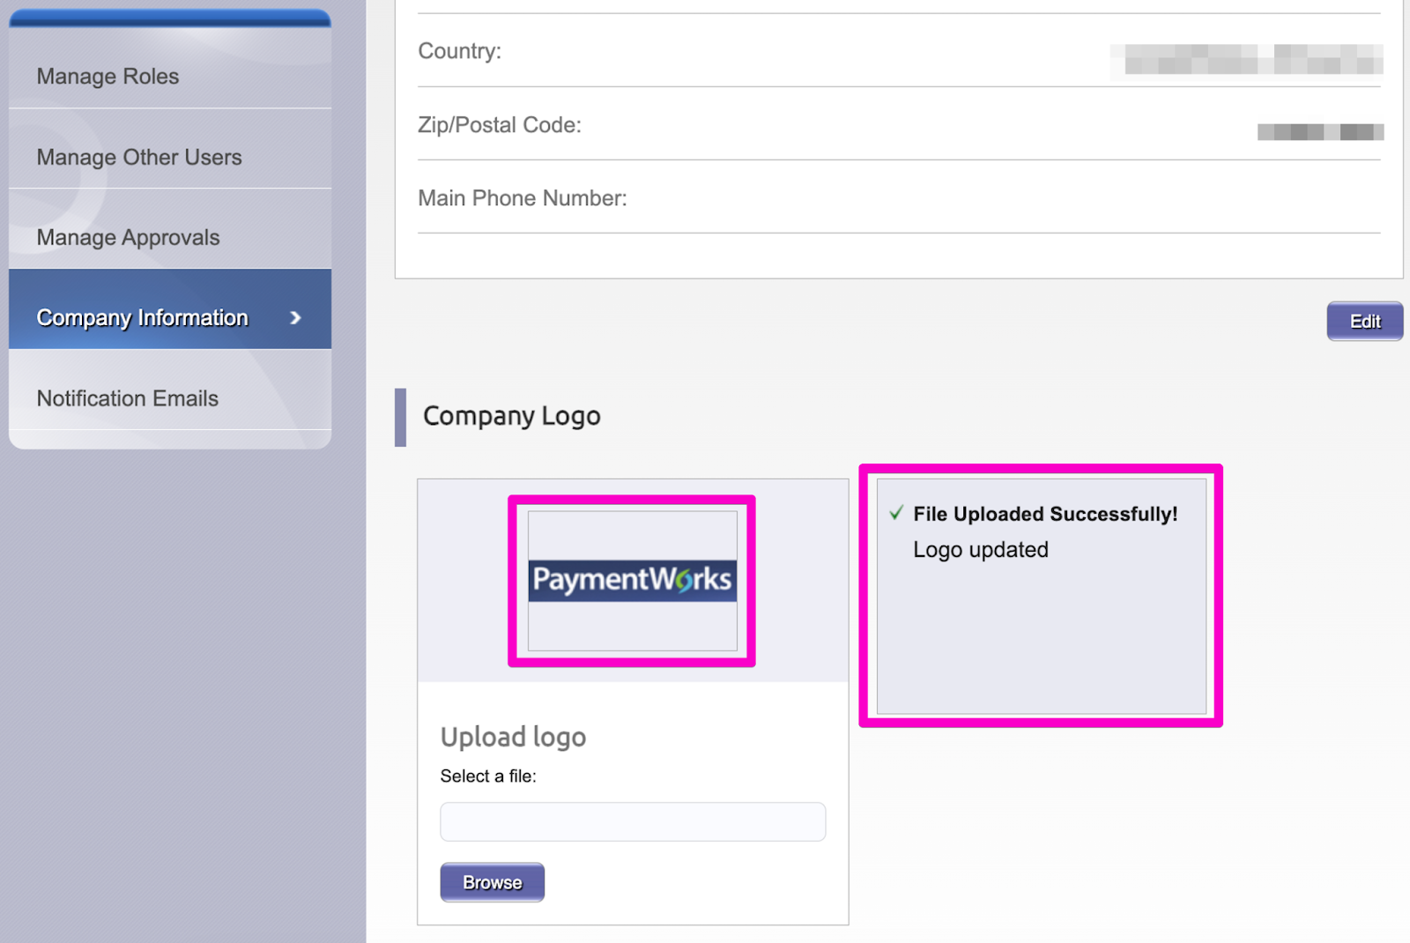Click the Edit button
This screenshot has width=1410, height=943.
[x=1365, y=321]
